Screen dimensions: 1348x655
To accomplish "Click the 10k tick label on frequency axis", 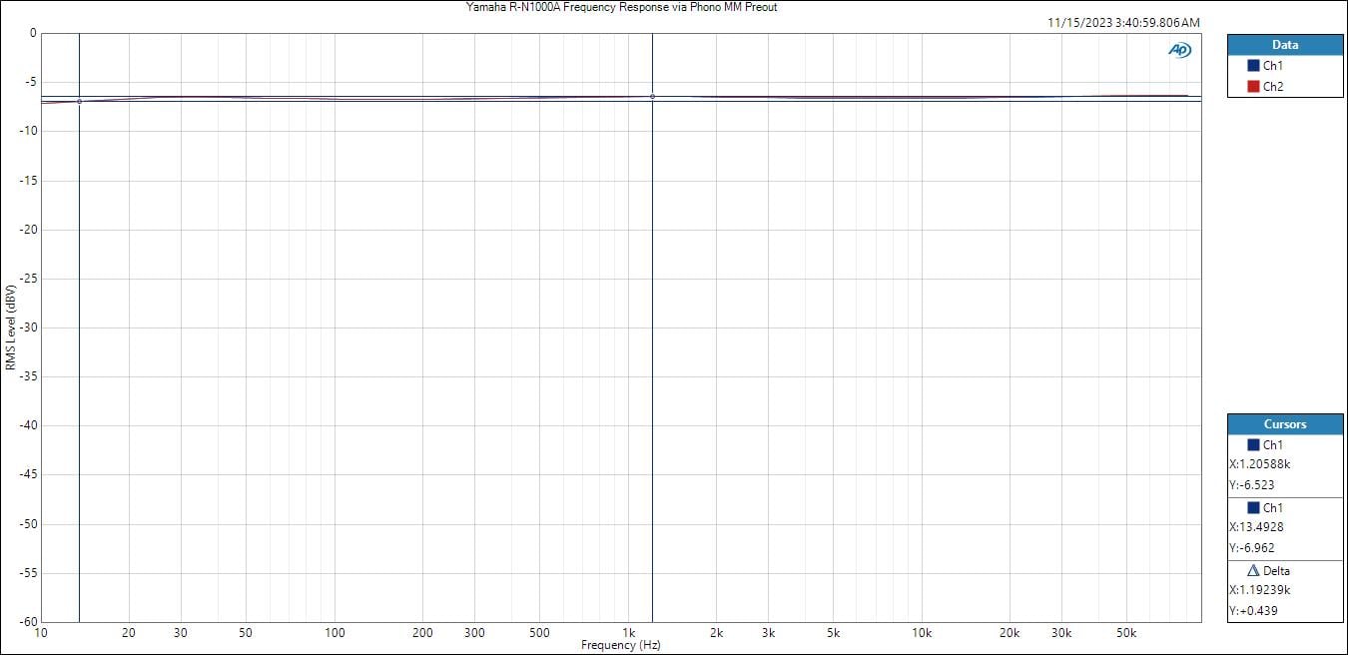I will (922, 633).
